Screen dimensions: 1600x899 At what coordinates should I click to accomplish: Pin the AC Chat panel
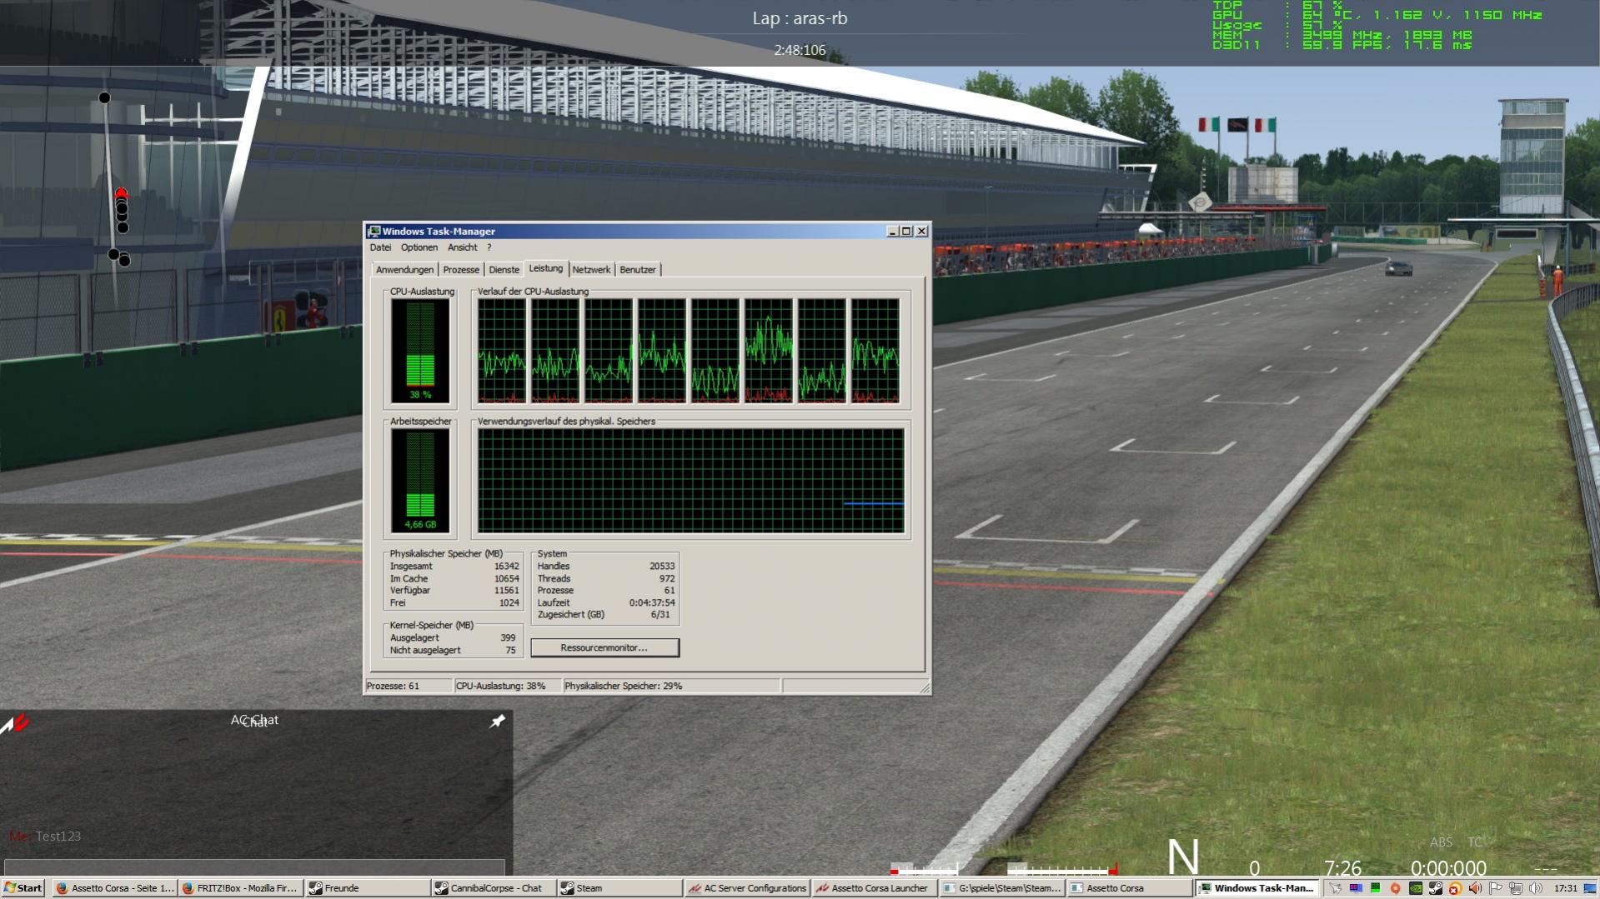[497, 721]
